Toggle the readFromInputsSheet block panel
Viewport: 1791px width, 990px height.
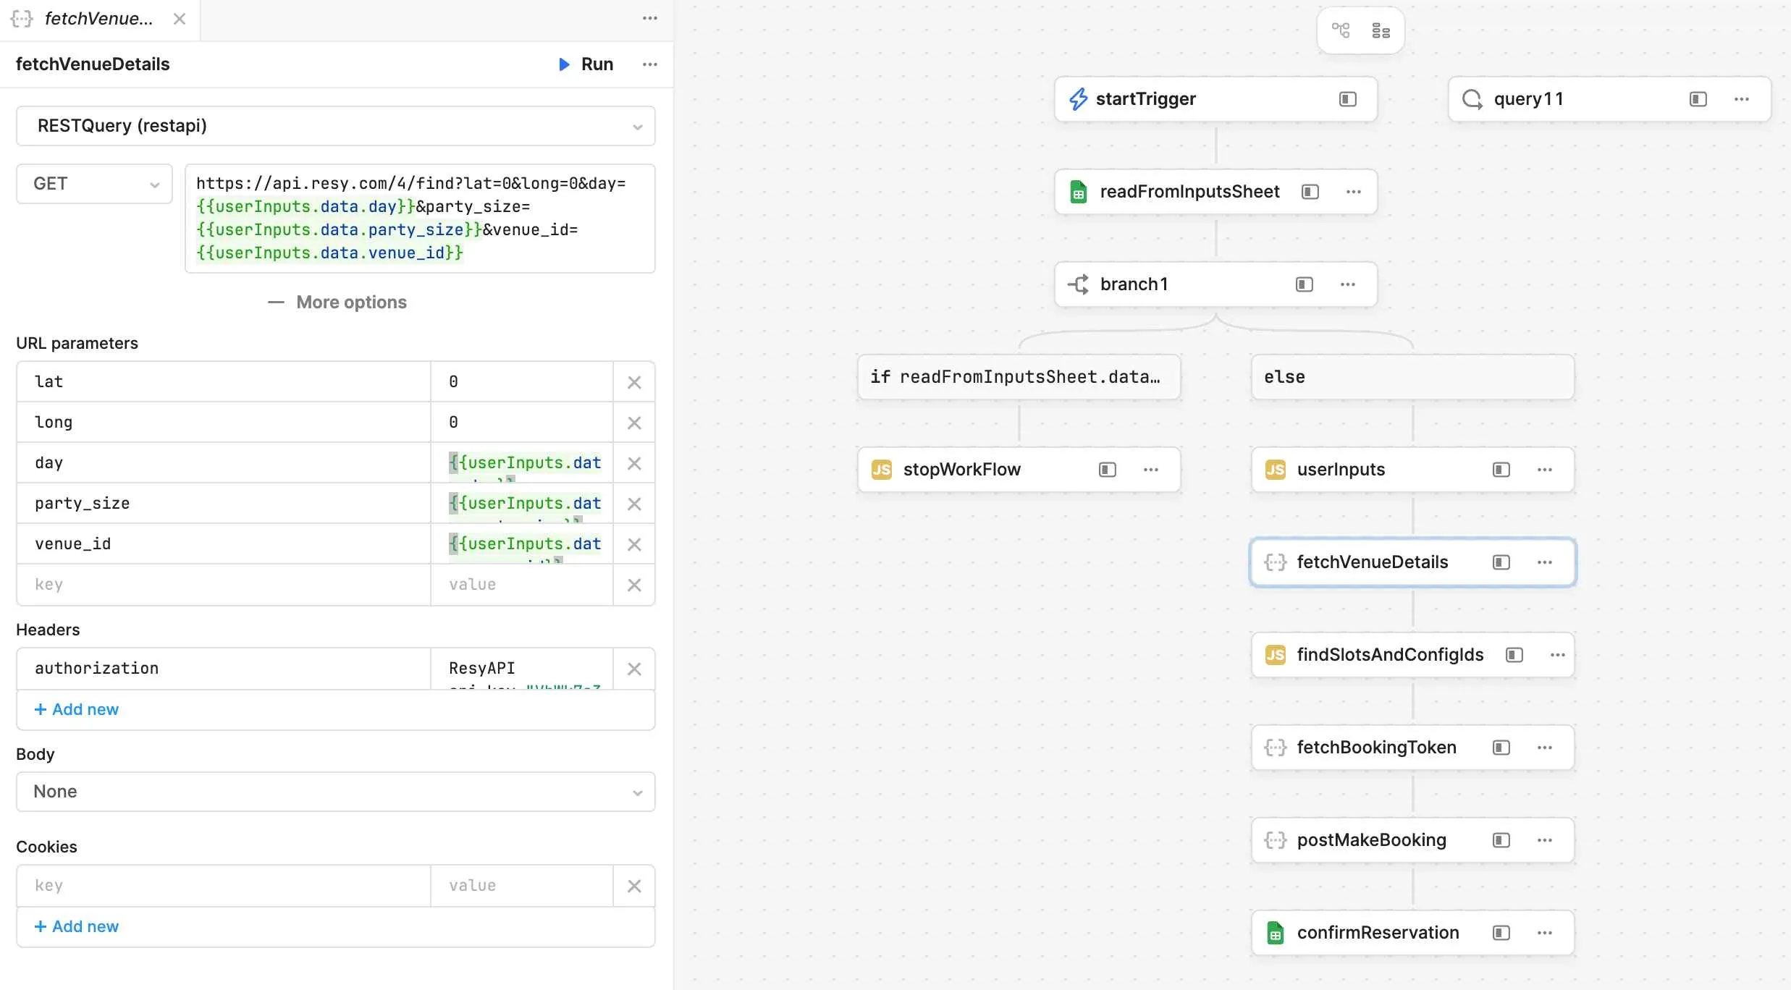point(1310,192)
